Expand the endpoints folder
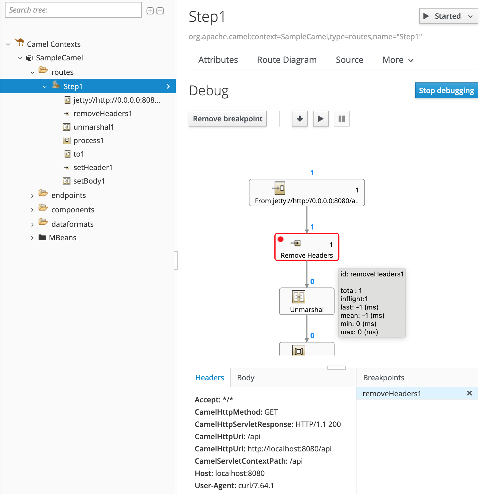This screenshot has width=482, height=494. point(32,196)
